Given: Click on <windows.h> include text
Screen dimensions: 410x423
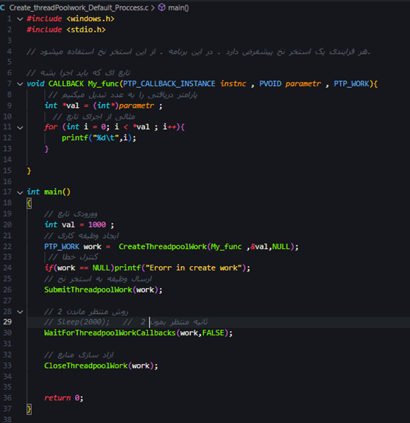Looking at the screenshot, I should [x=91, y=18].
